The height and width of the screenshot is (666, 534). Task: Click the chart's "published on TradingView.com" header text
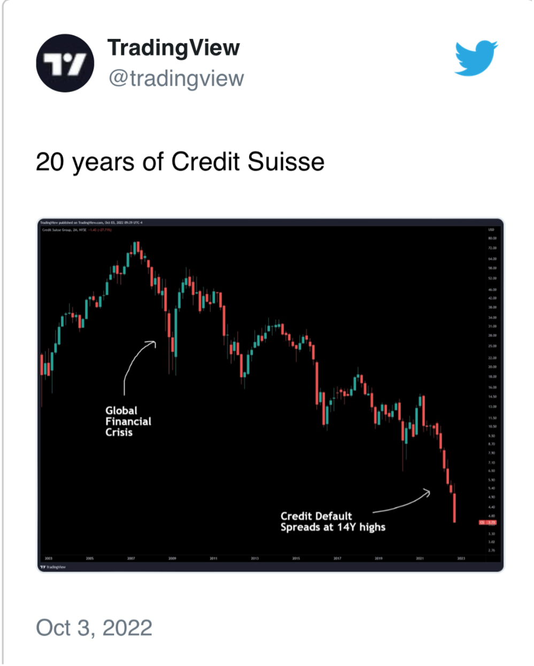click(x=91, y=222)
